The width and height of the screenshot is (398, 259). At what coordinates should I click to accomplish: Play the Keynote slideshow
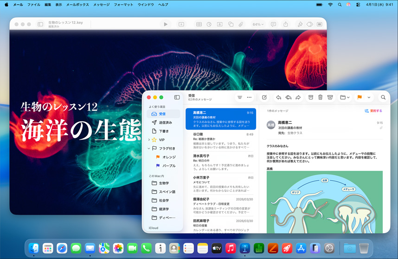pos(166,24)
